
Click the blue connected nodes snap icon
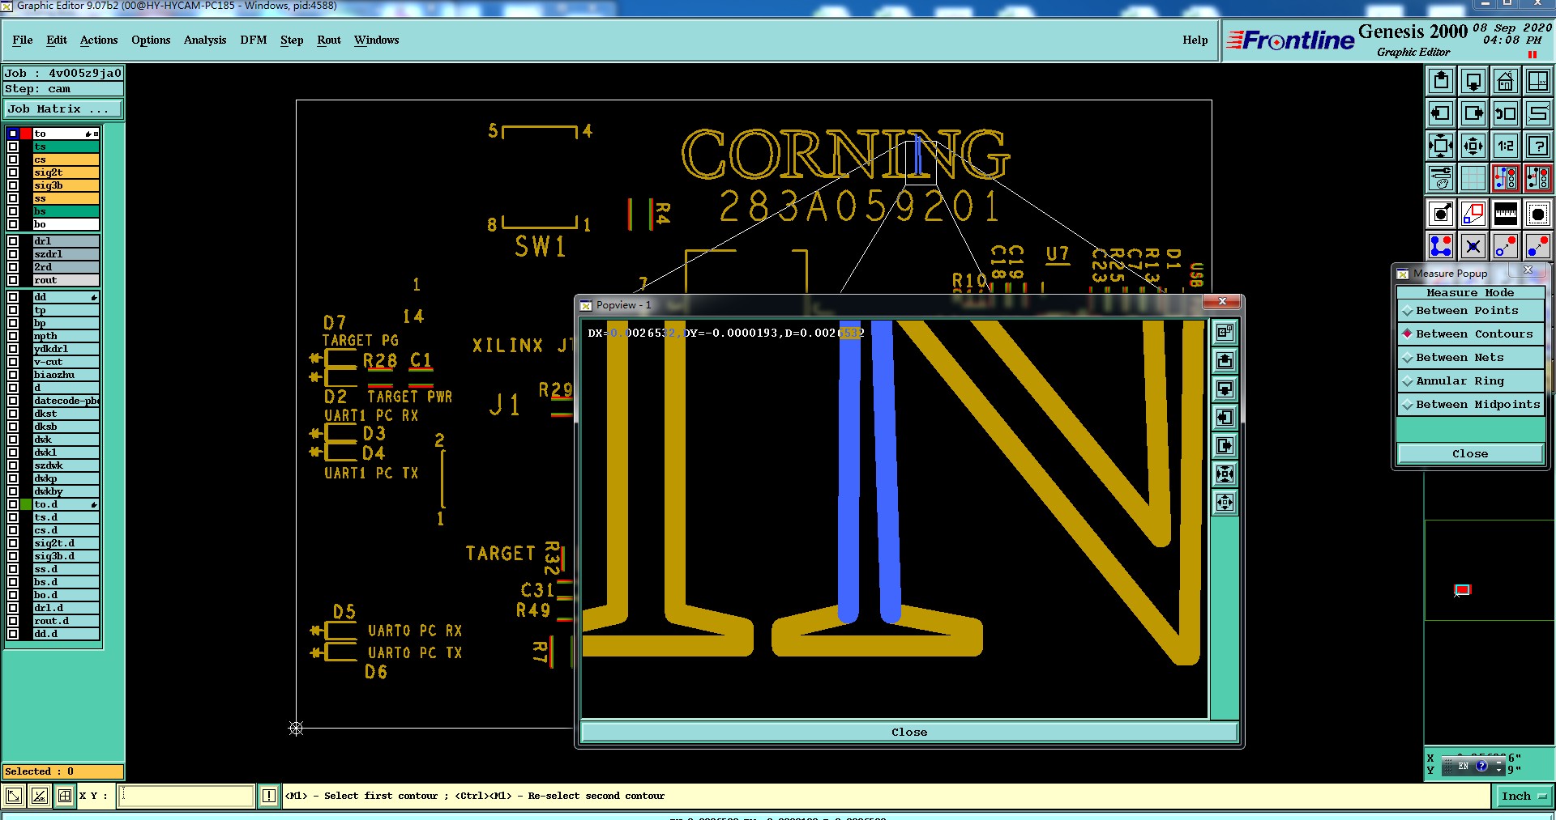(x=1441, y=246)
